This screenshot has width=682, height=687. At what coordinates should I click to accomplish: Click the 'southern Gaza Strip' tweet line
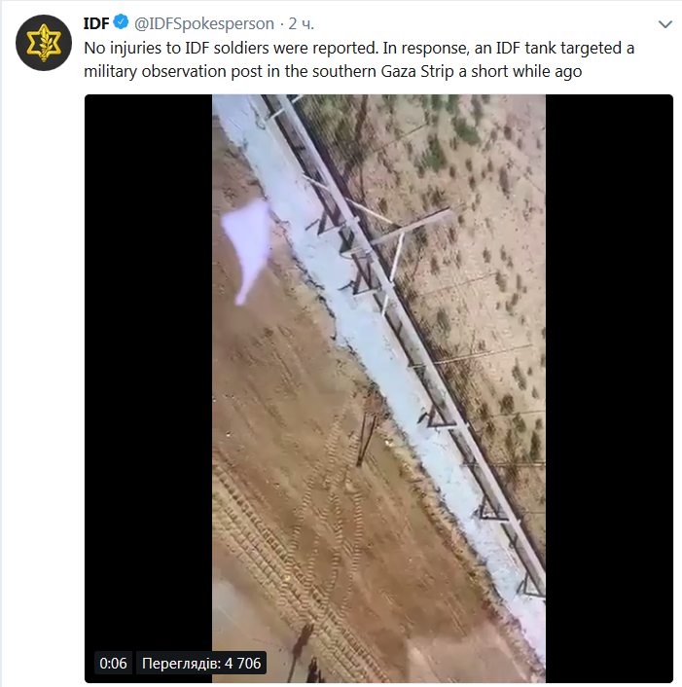pyautogui.click(x=333, y=71)
